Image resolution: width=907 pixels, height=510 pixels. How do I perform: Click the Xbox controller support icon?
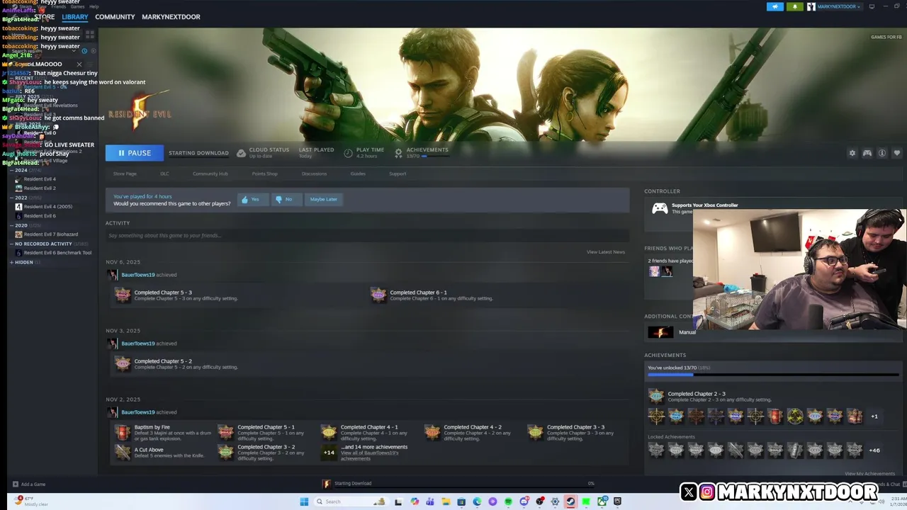[660, 208]
